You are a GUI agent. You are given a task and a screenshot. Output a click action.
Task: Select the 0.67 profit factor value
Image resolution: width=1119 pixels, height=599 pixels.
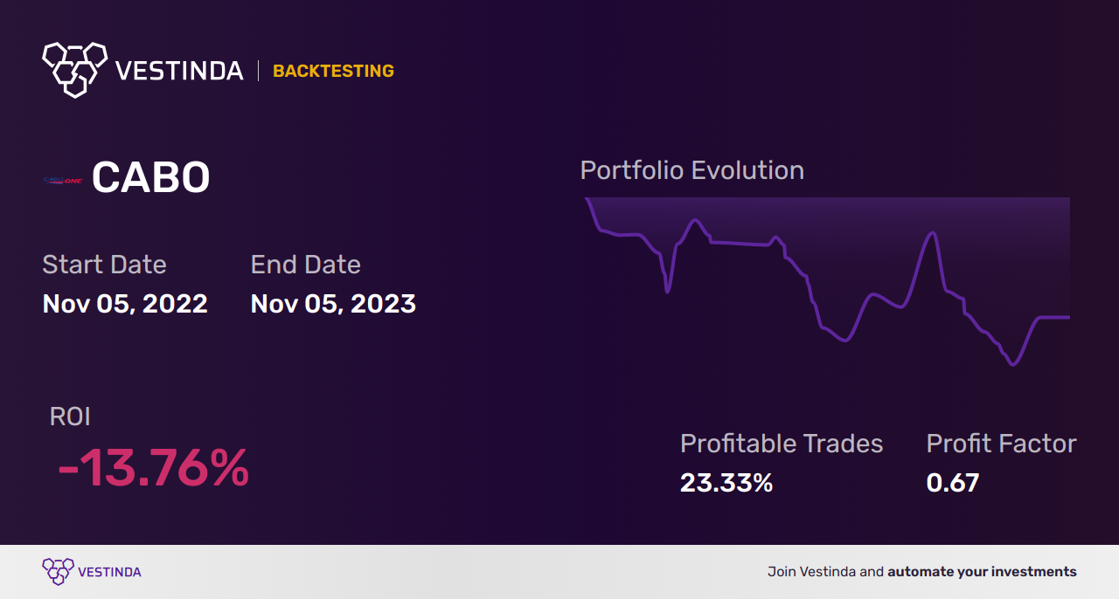pos(952,483)
